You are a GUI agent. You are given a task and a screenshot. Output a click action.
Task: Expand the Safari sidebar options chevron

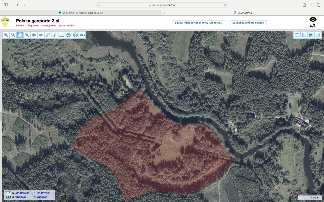pyautogui.click(x=11, y=5)
